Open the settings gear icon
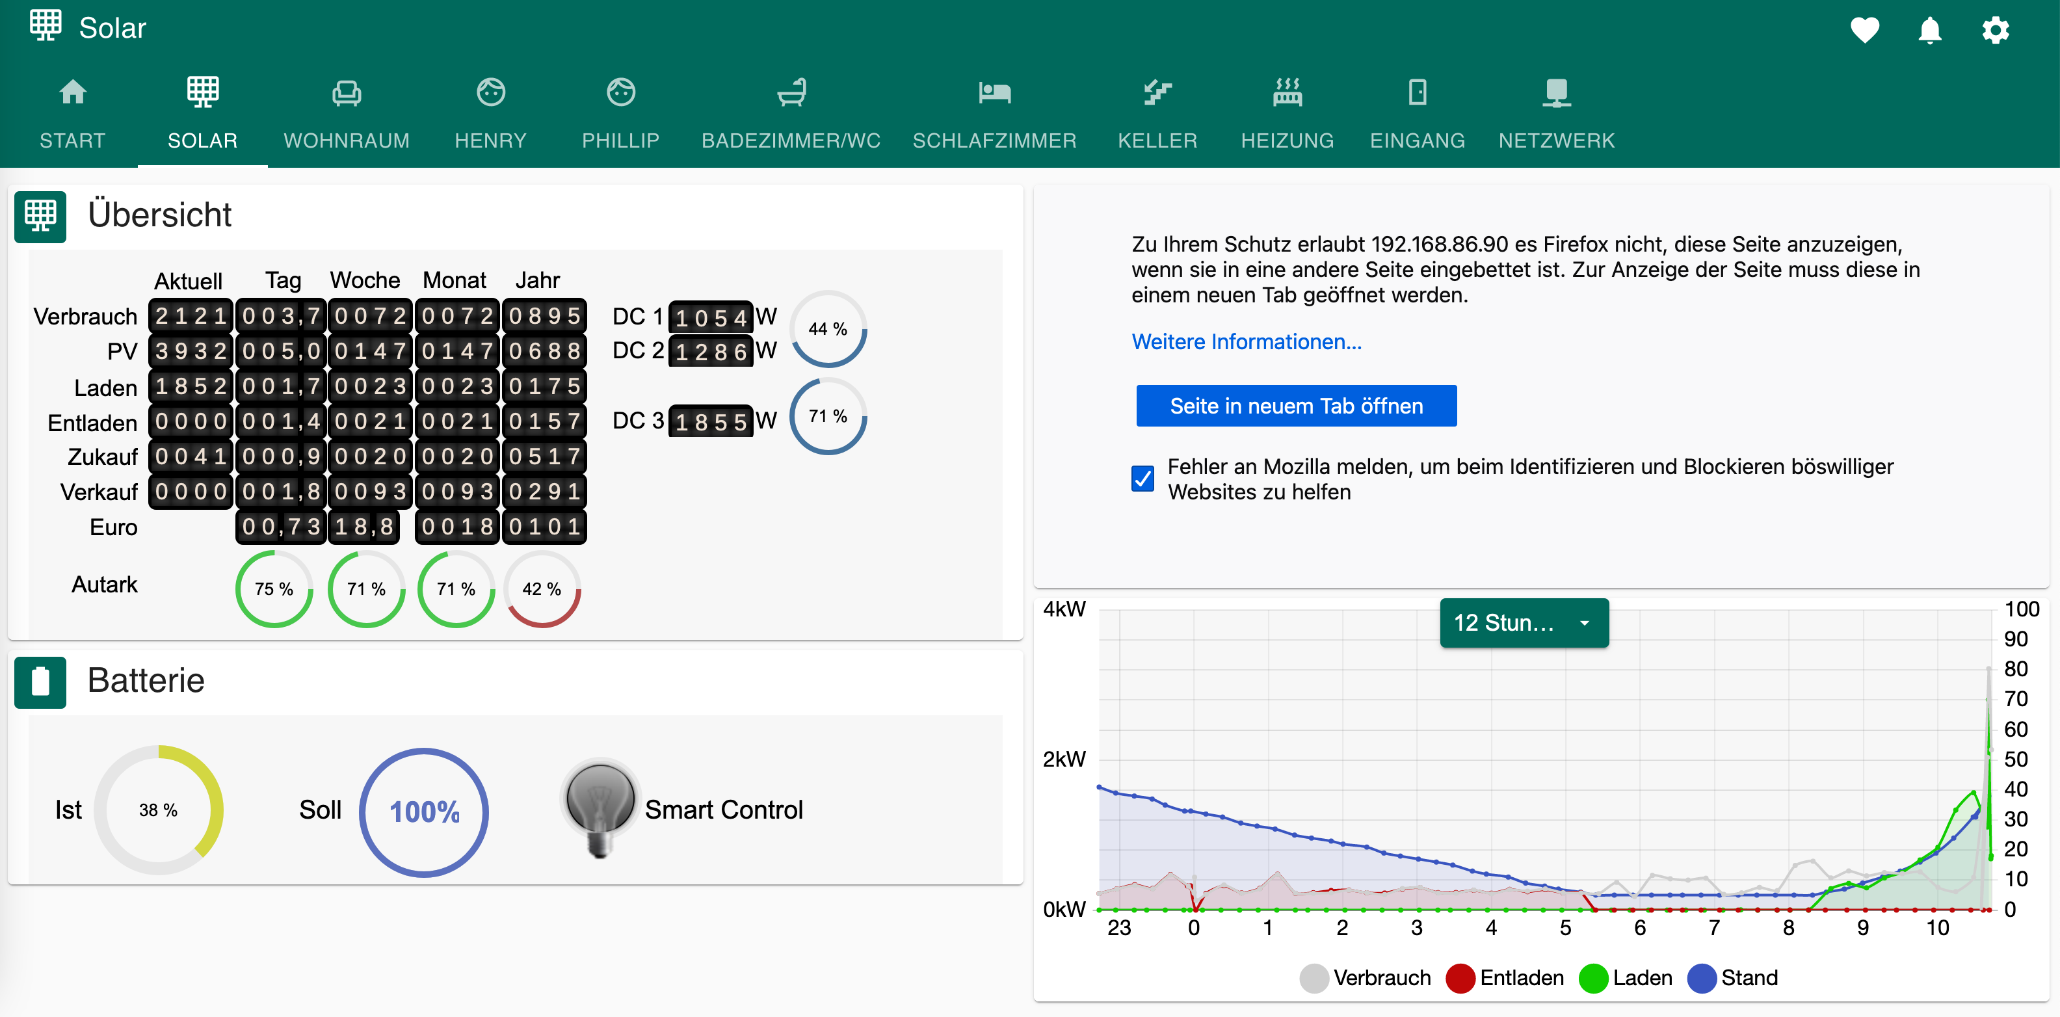The image size is (2060, 1017). point(1995,31)
